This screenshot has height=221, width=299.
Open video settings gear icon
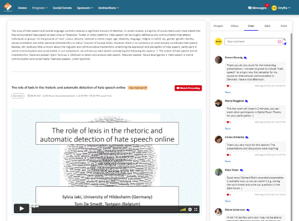190,210
